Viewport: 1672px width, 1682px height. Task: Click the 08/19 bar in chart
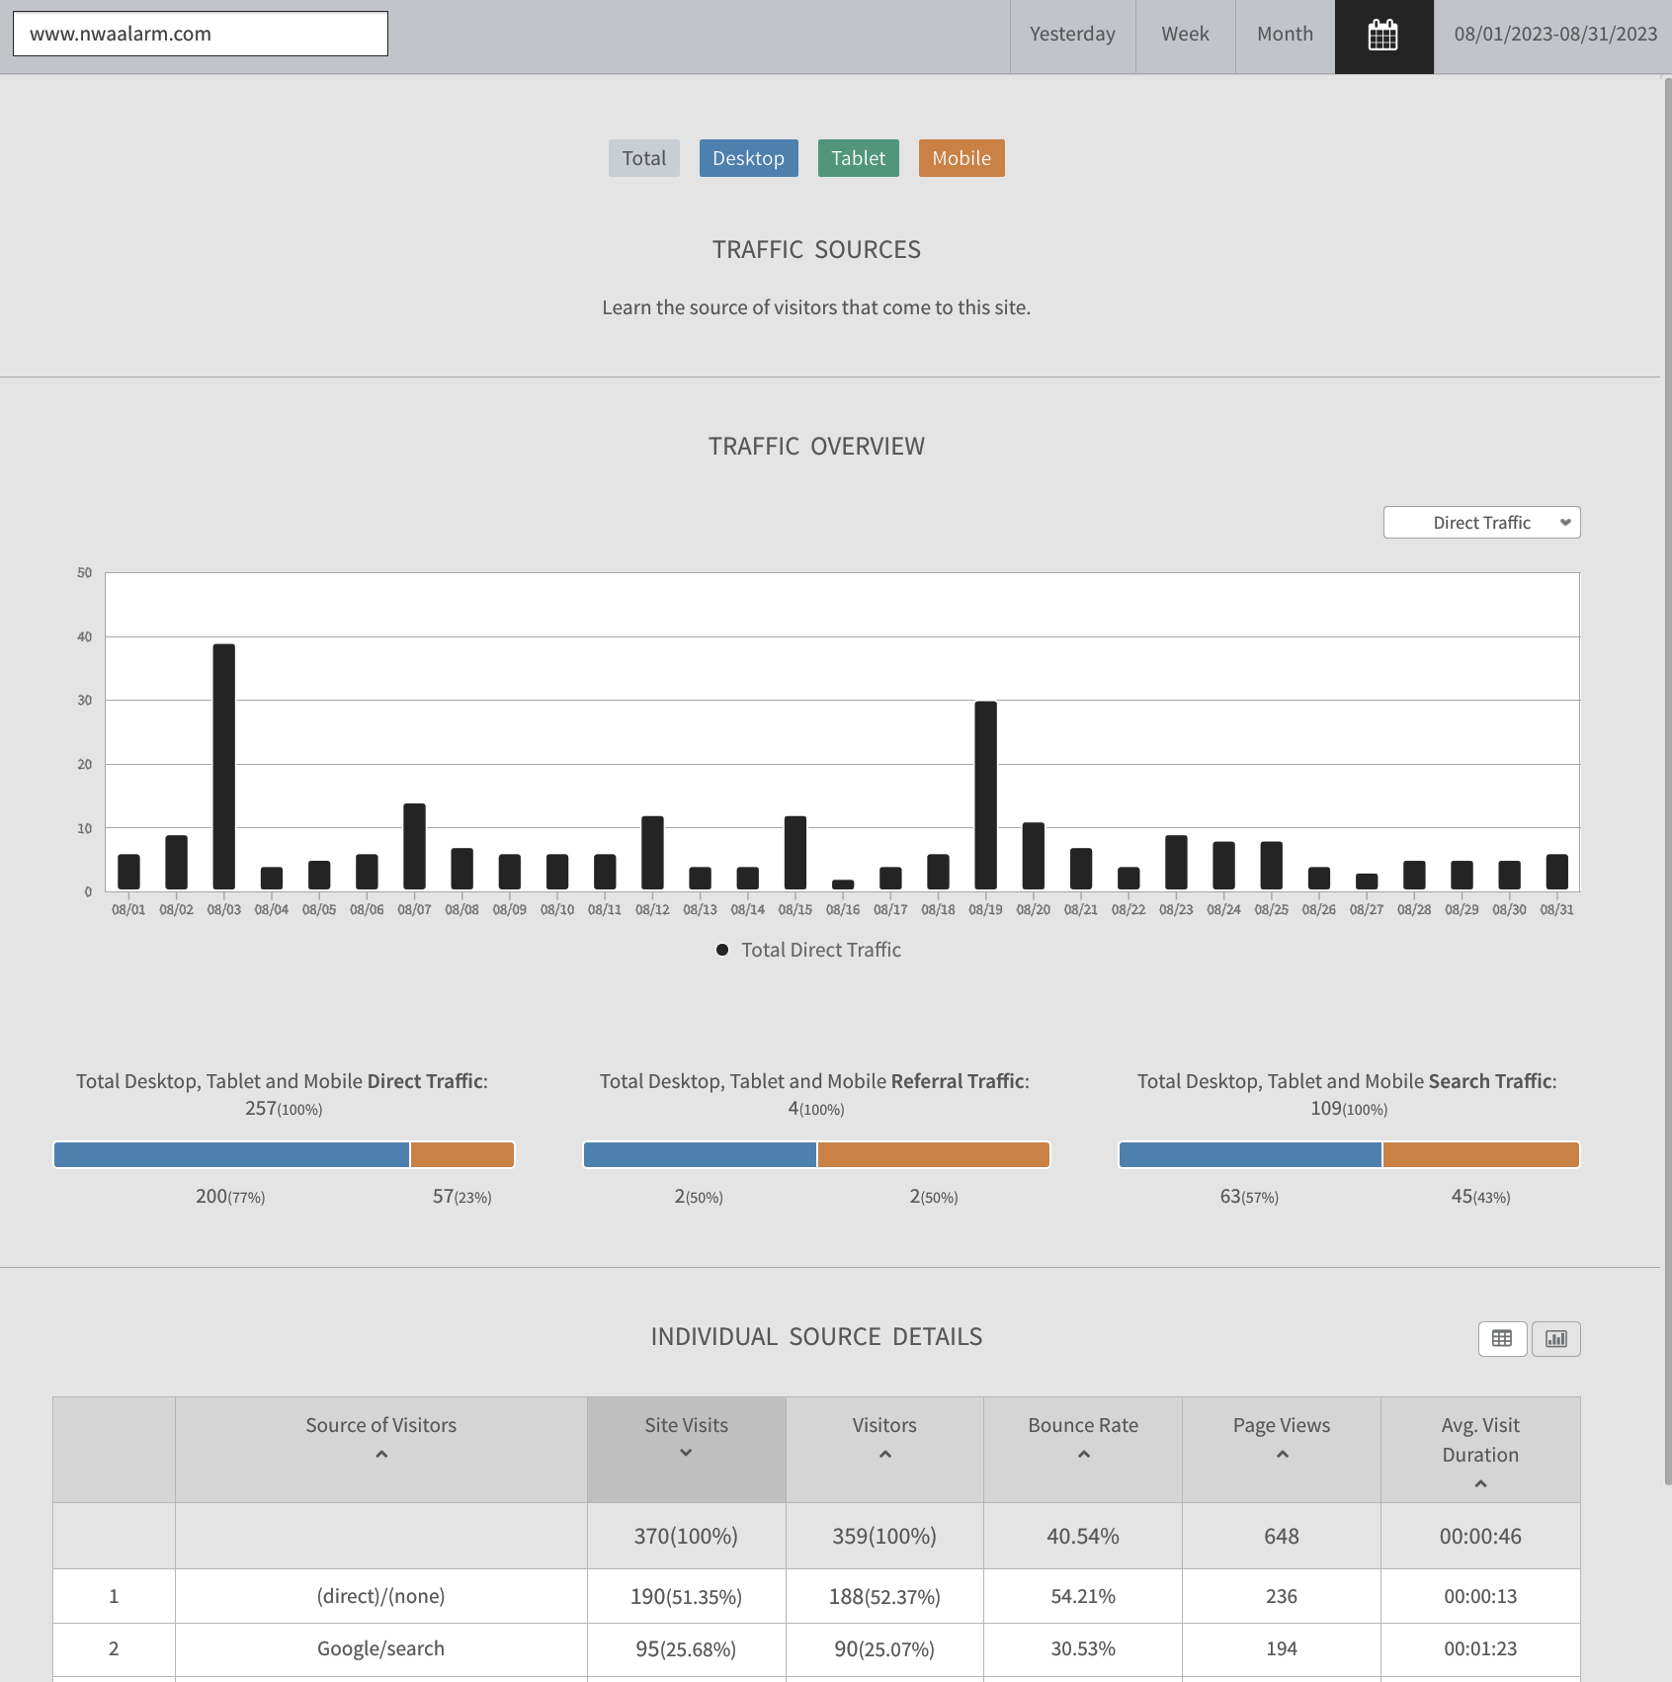986,796
